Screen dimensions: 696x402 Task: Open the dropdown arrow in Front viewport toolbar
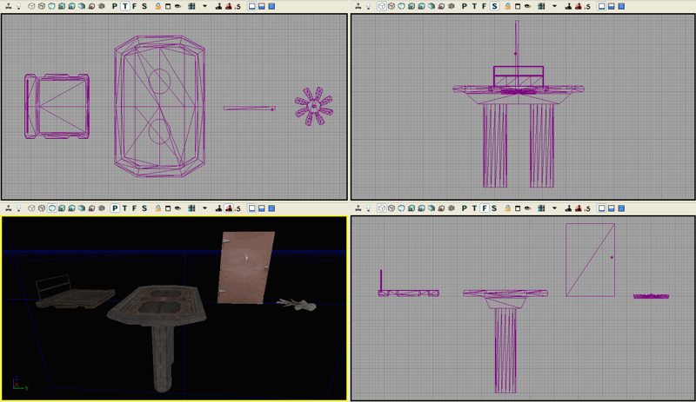554,208
